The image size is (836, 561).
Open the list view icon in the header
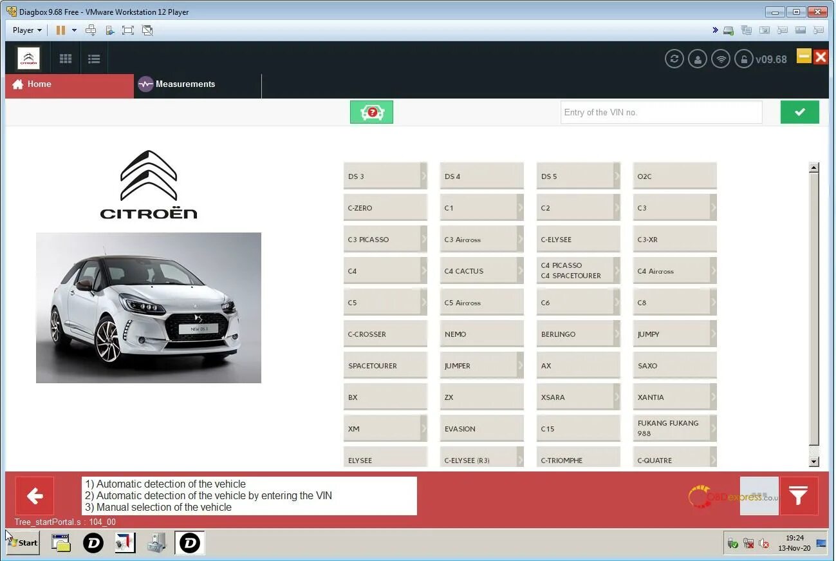coord(94,59)
